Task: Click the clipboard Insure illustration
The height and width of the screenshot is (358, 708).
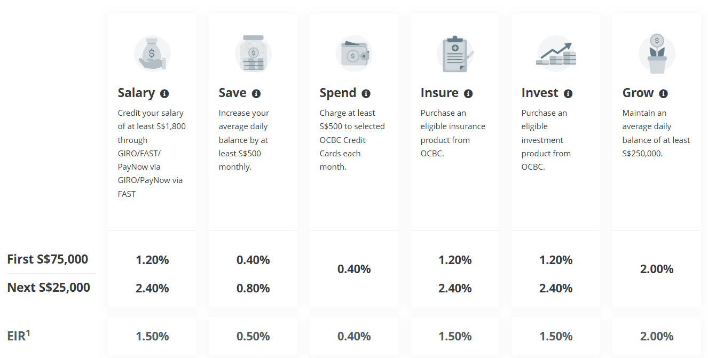Action: (x=455, y=54)
